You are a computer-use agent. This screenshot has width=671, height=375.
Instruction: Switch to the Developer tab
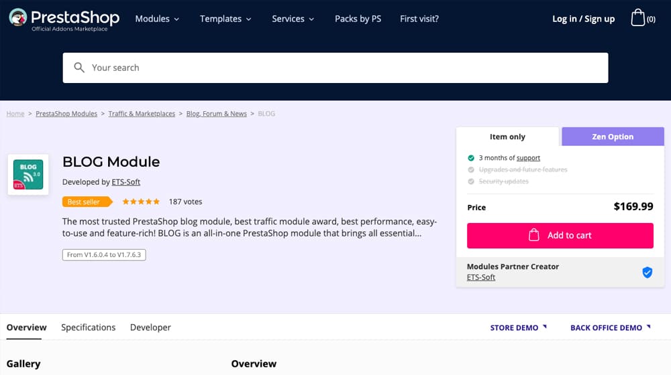(150, 327)
